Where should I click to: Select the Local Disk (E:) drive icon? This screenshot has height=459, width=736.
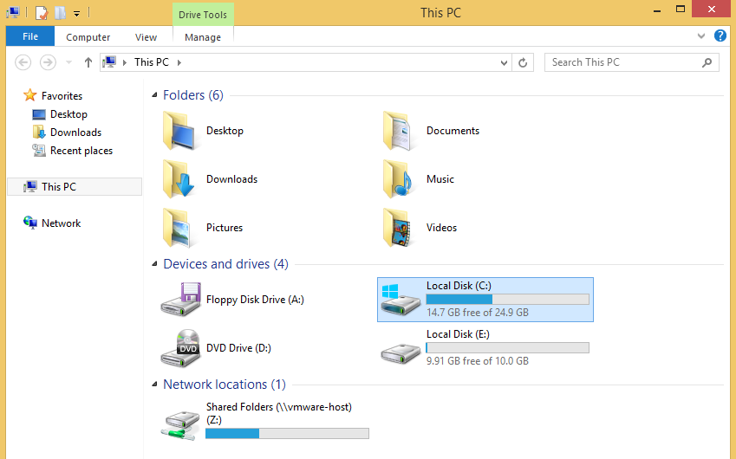tap(401, 353)
